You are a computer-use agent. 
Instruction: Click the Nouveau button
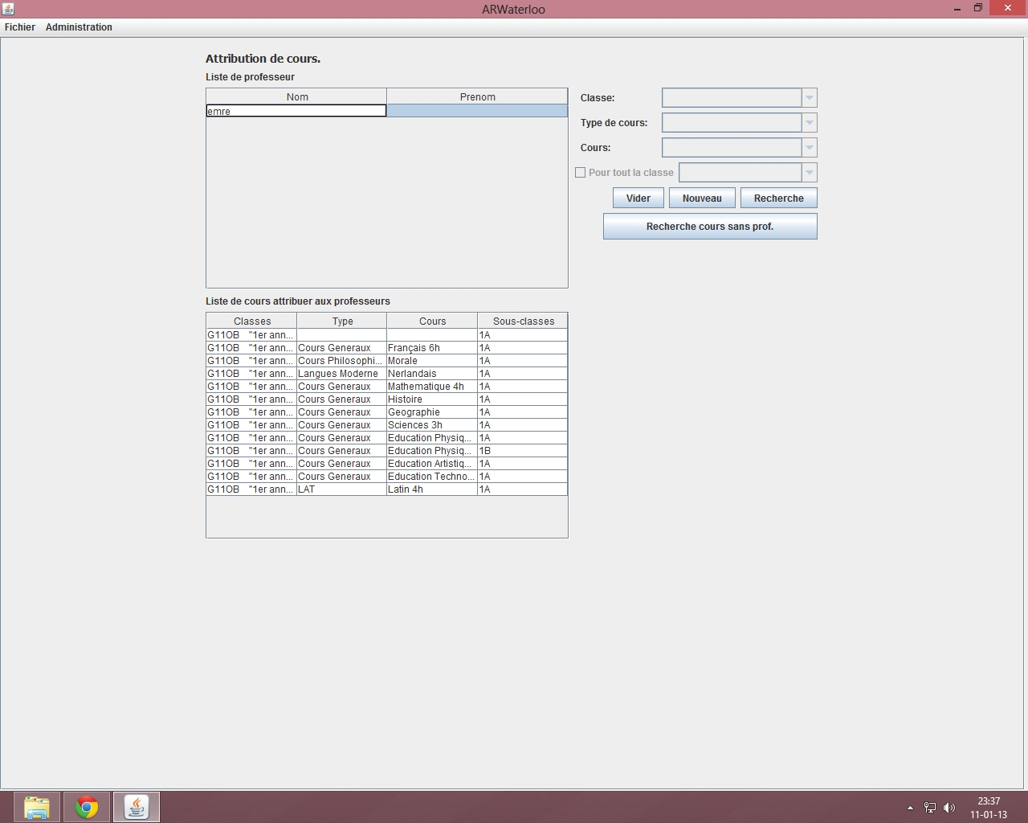702,199
